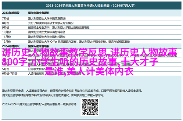Select the "2023年时间段" column header
The width and height of the screenshot is (183, 121).
pos(11,13)
